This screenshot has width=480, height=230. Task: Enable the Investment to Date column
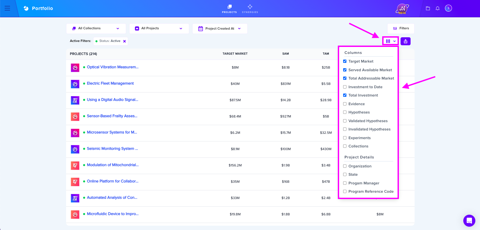pos(345,87)
